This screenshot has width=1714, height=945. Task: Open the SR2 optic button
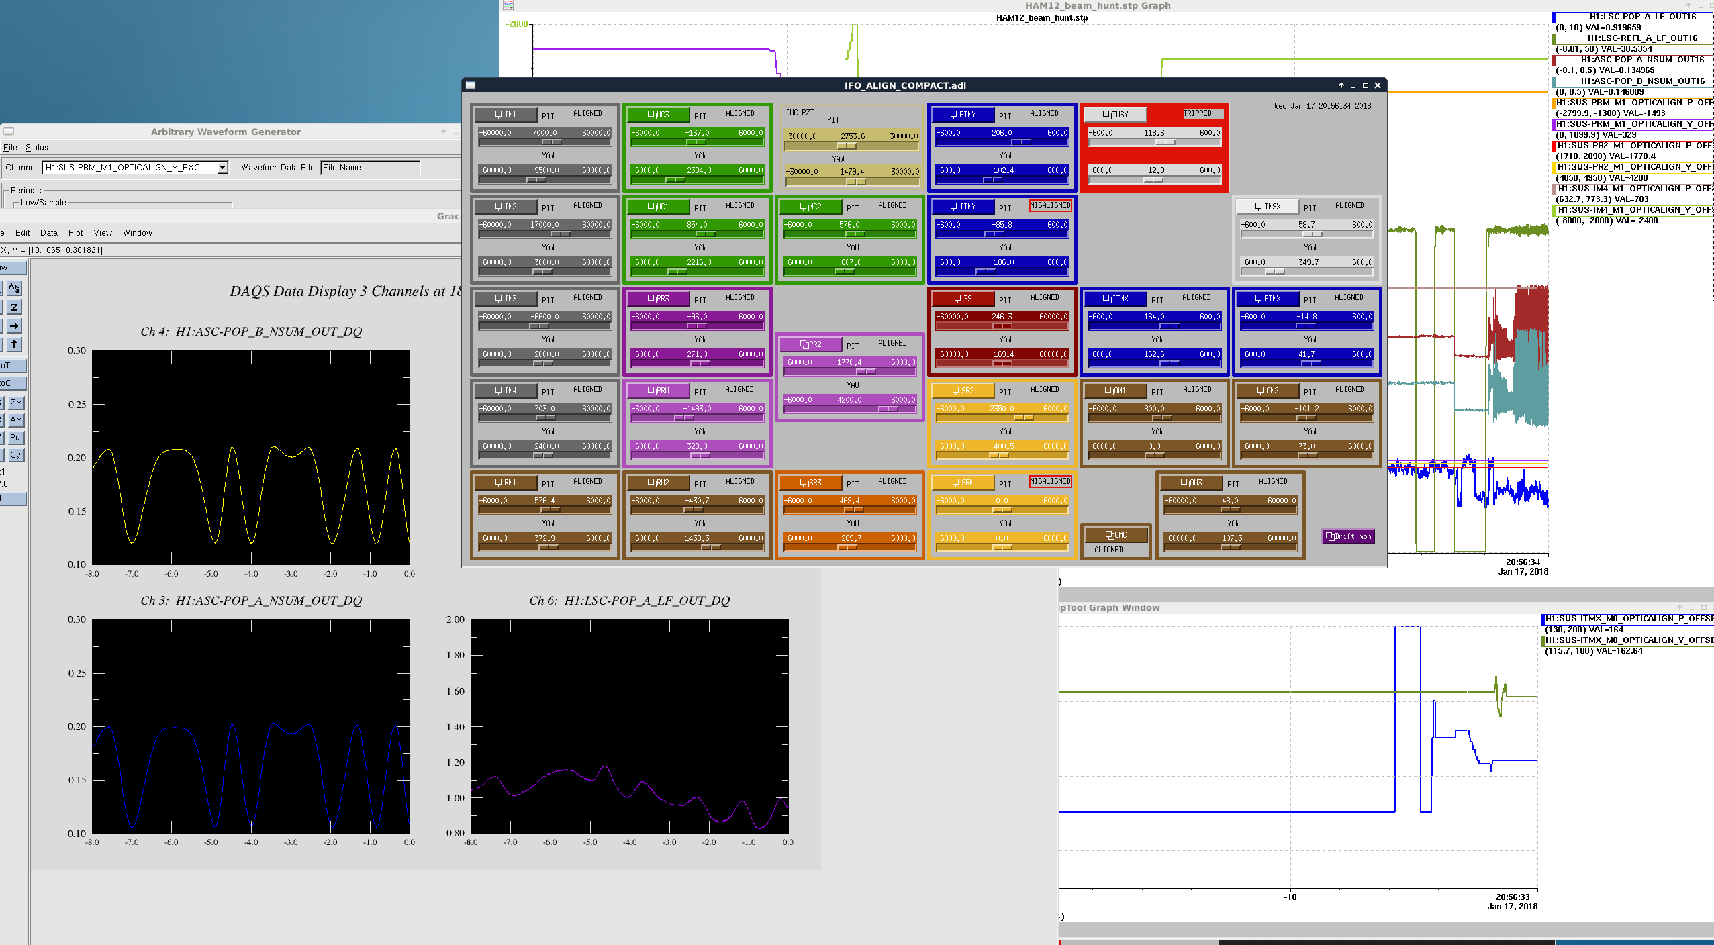coord(963,391)
